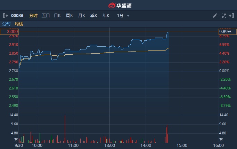Click the 3.000 current price label
Screen dimensions: 237x149
(9, 32)
